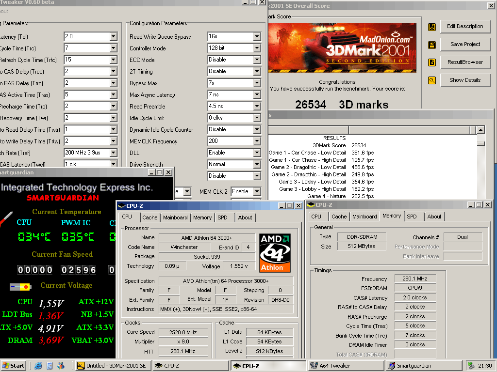Open the Start menu
The height and width of the screenshot is (372, 497).
click(13, 366)
